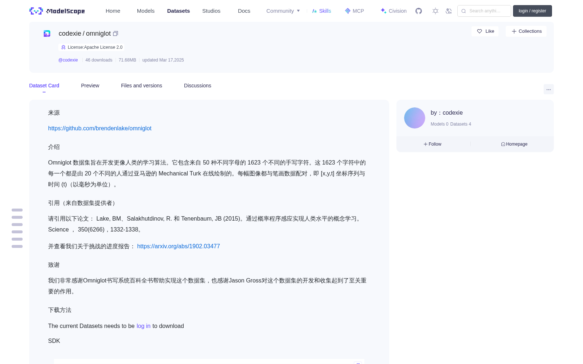The width and height of the screenshot is (583, 364).
Task: Click the last outline navigation bar
Action: pyautogui.click(x=17, y=246)
